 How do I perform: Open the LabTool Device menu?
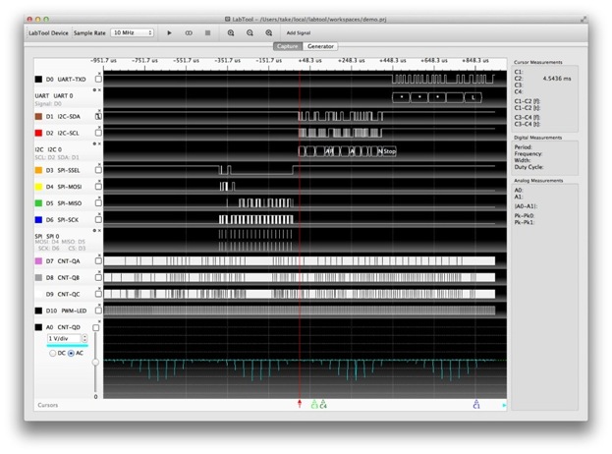[x=46, y=32]
